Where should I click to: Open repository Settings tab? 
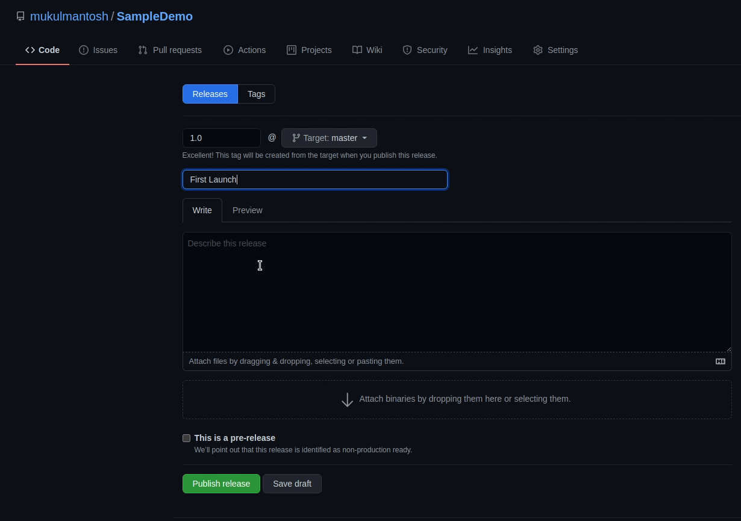pyautogui.click(x=555, y=50)
